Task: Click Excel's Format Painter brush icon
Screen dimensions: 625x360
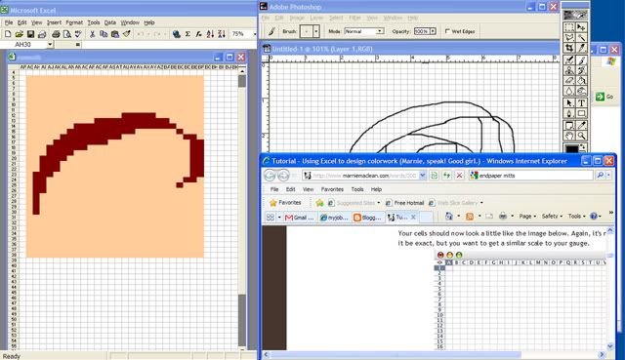Action: (126, 34)
